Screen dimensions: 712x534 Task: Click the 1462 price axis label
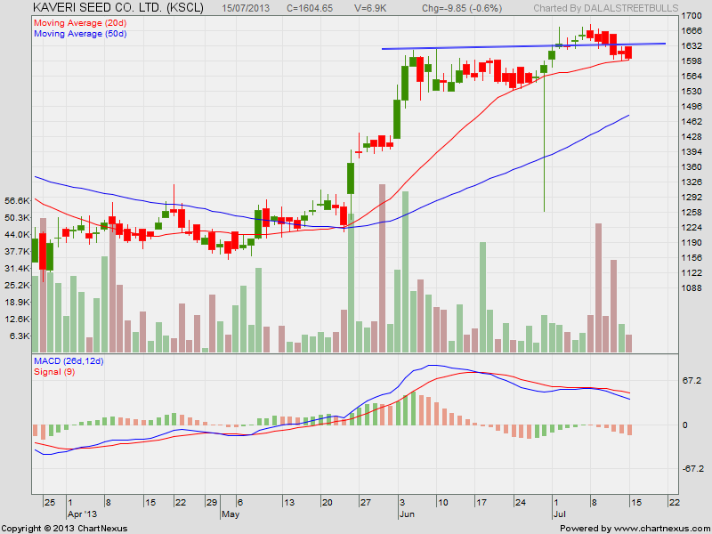(x=692, y=121)
